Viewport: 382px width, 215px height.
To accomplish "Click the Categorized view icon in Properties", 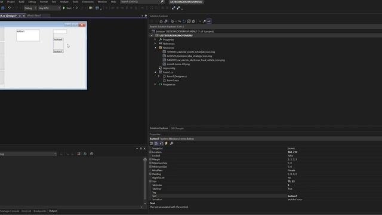I will (x=151, y=143).
